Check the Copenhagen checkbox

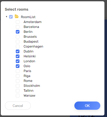pyautogui.click(x=18, y=46)
